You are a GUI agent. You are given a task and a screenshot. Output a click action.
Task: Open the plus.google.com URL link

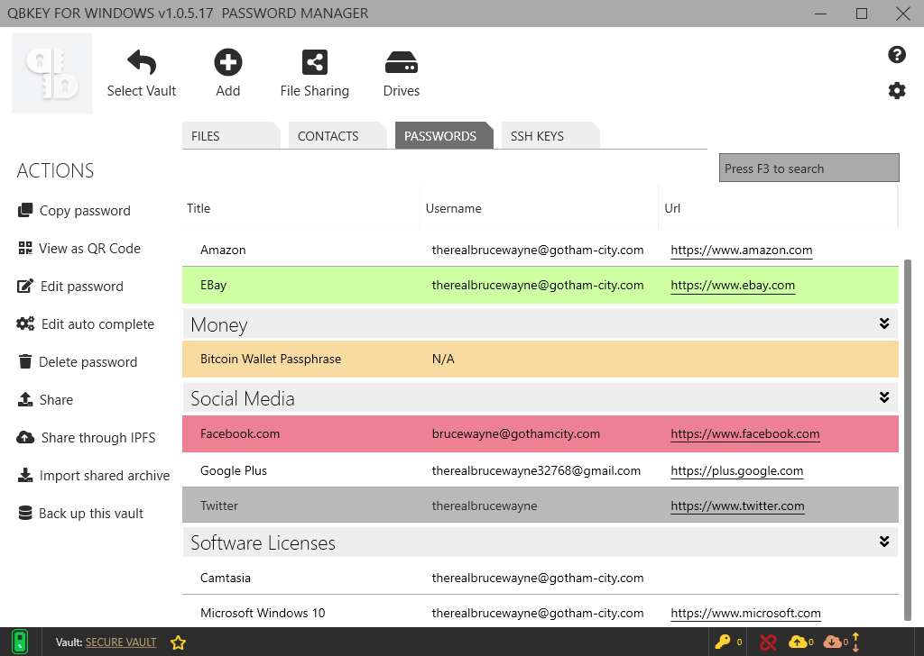[x=736, y=470]
